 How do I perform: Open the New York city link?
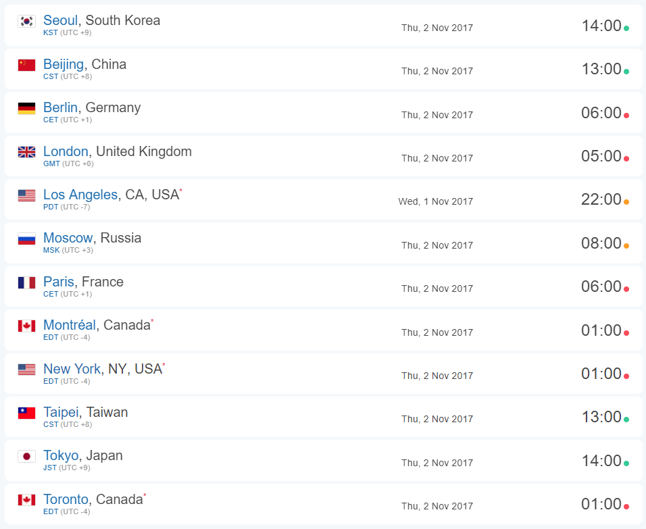(x=72, y=369)
